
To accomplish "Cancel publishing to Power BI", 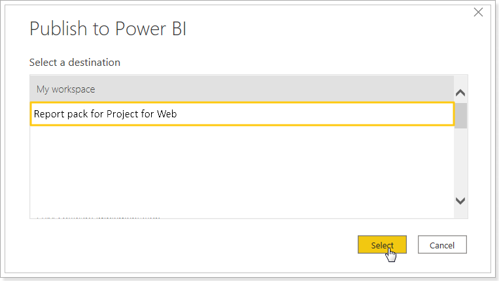I will pos(442,244).
